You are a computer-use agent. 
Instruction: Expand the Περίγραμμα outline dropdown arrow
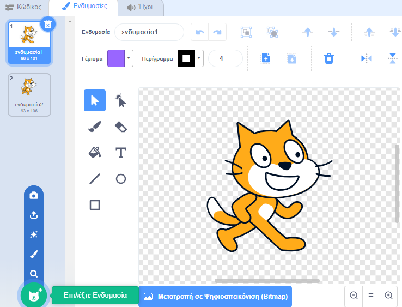pyautogui.click(x=199, y=58)
